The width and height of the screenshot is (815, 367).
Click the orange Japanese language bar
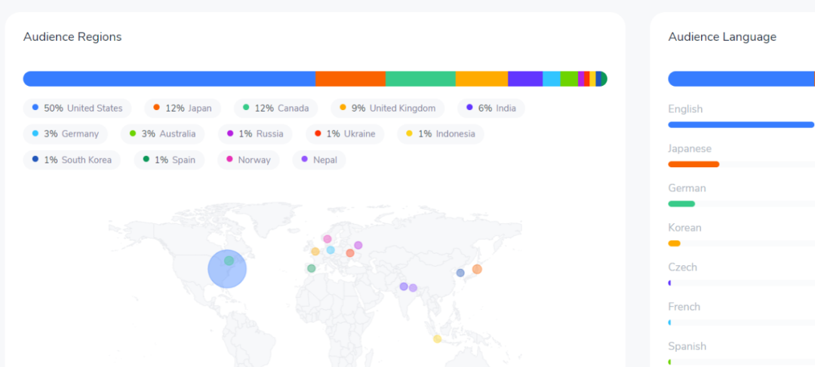coord(694,164)
